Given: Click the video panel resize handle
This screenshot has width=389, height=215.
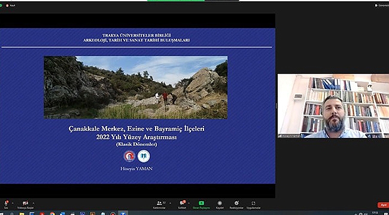Looking at the screenshot, I should (276, 106).
